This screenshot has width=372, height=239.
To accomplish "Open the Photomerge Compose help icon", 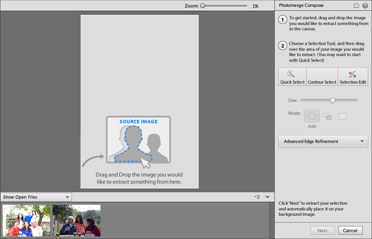I will point(365,5).
